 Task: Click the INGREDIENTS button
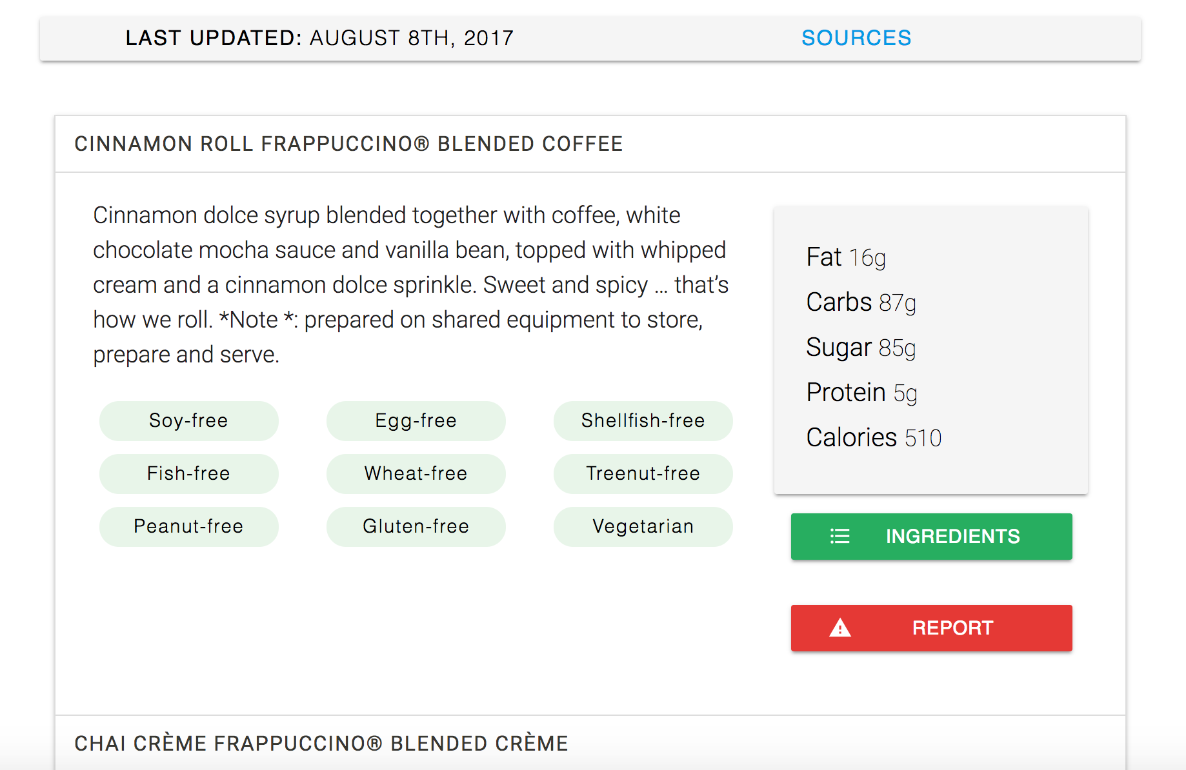[931, 536]
